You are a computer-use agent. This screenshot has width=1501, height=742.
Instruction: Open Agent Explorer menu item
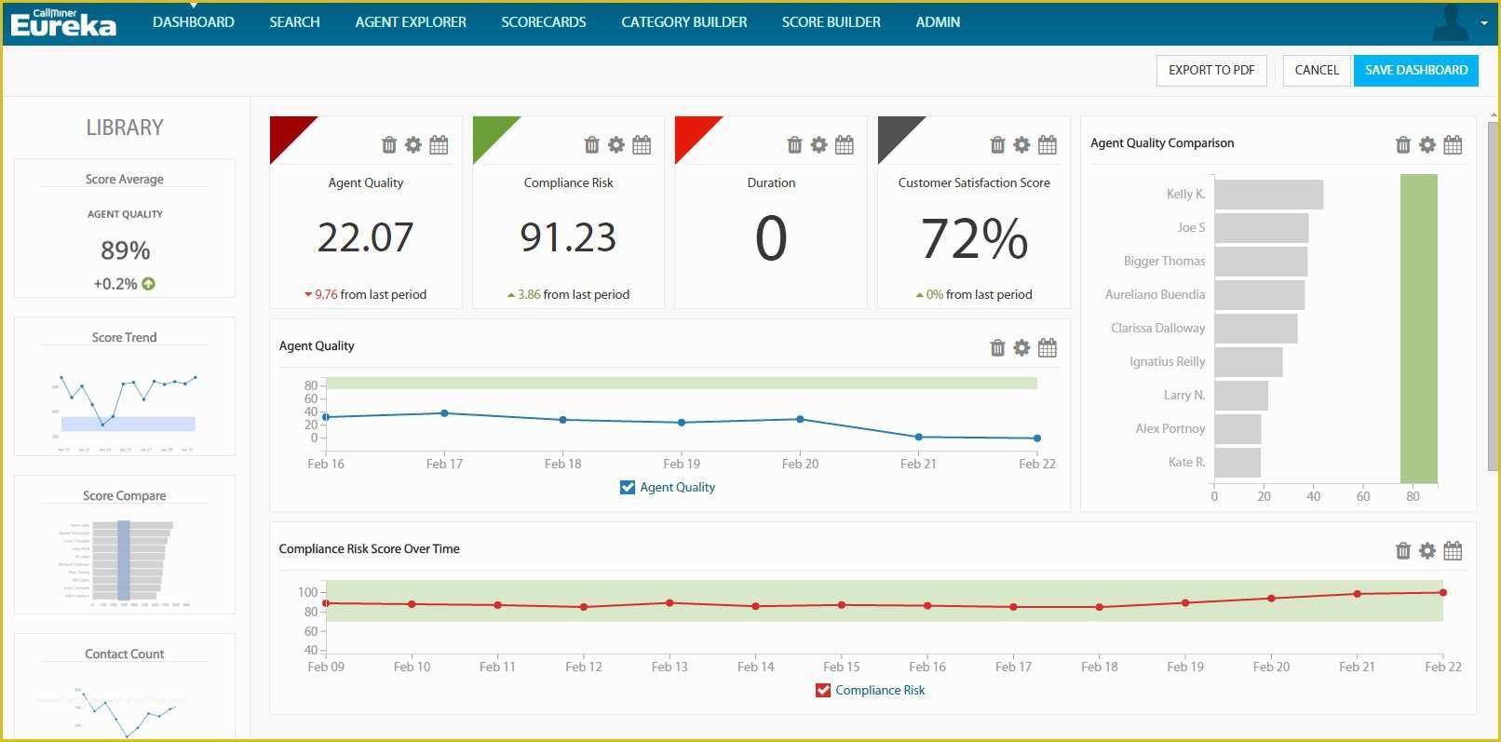click(x=411, y=22)
